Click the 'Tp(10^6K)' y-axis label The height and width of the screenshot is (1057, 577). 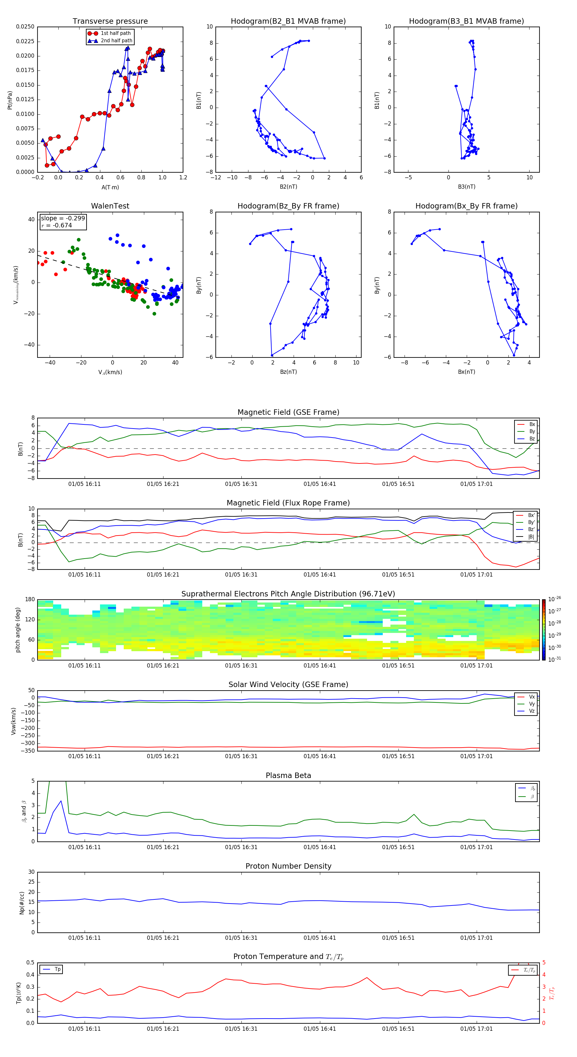coord(19,993)
